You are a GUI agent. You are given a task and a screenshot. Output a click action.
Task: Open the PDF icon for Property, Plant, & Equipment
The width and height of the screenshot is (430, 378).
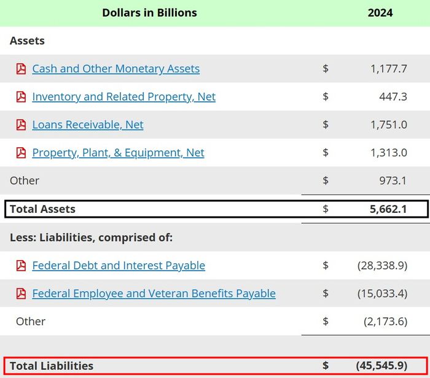point(21,153)
